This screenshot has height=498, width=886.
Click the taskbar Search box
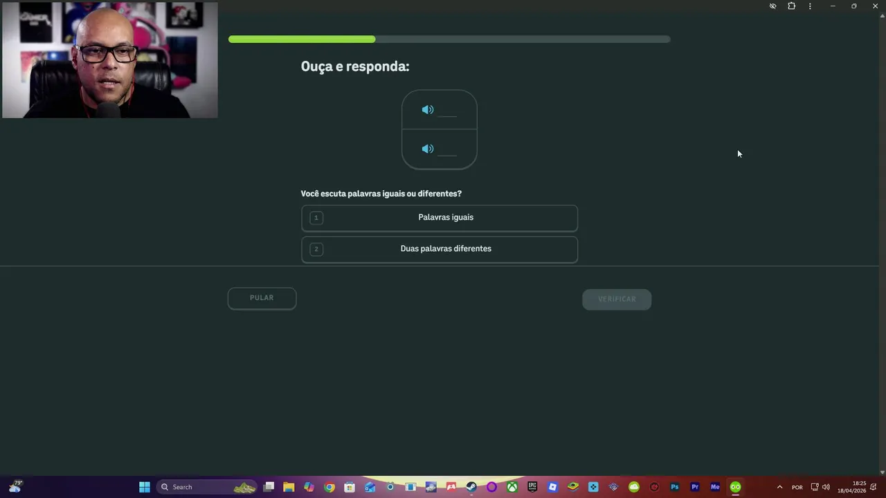pyautogui.click(x=207, y=487)
